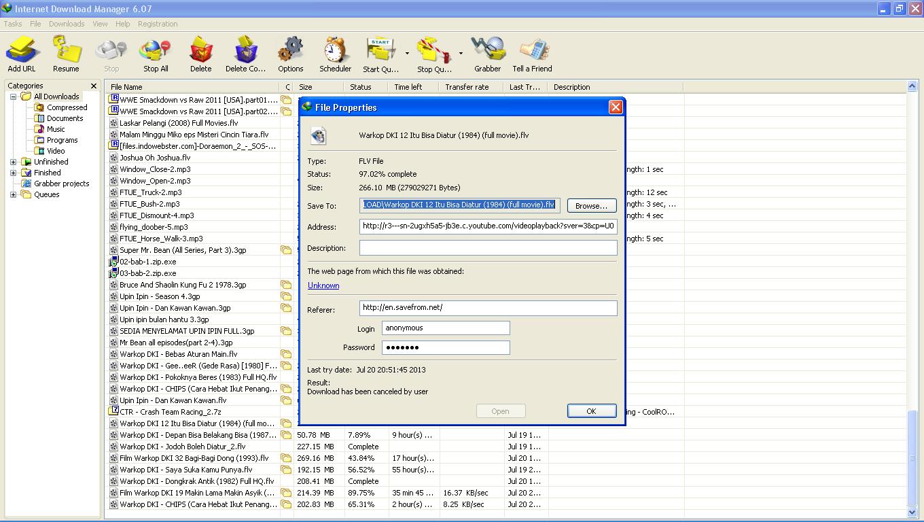Viewport: 924px width, 522px height.
Task: Sort by the Time left column header
Action: point(413,87)
